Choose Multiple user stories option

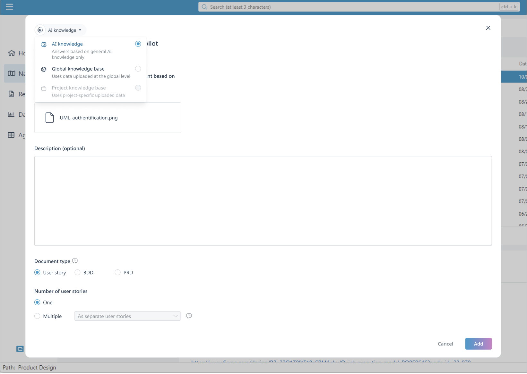tap(38, 316)
